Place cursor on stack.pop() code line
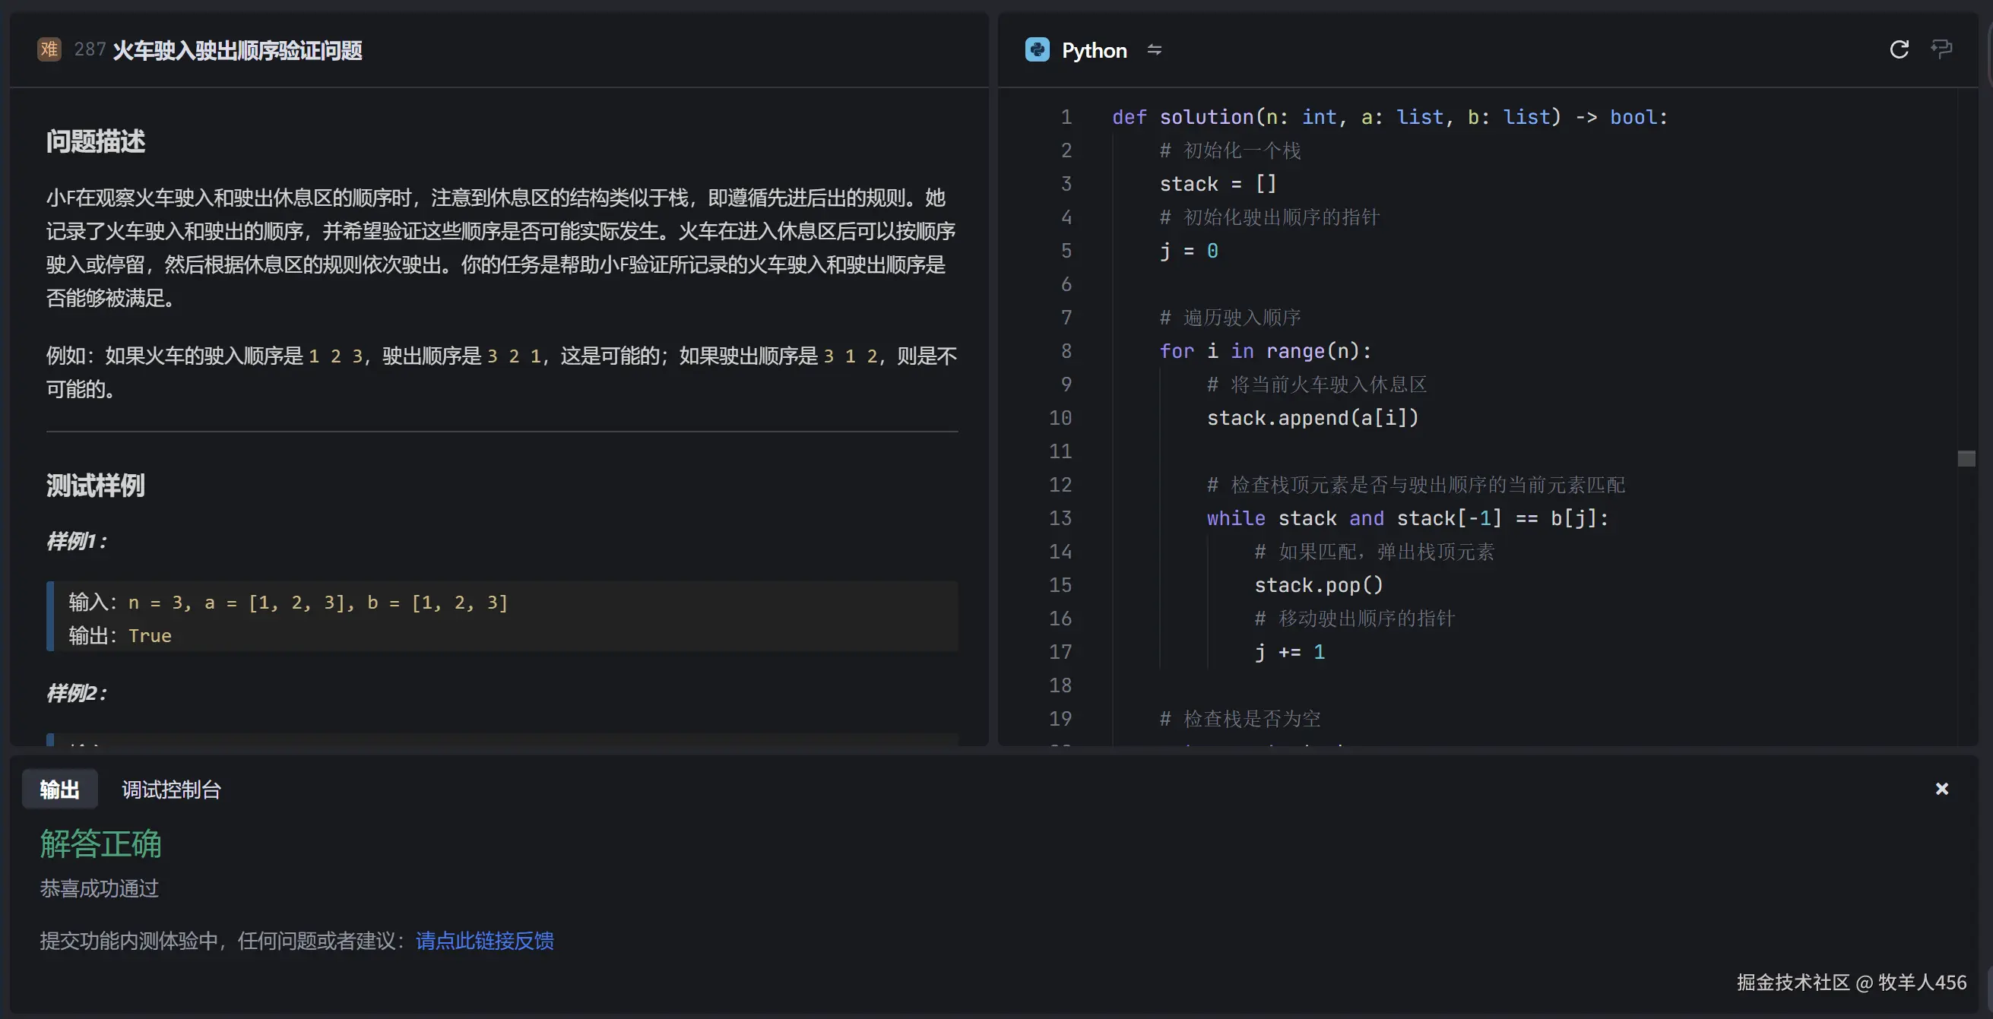 1318,586
